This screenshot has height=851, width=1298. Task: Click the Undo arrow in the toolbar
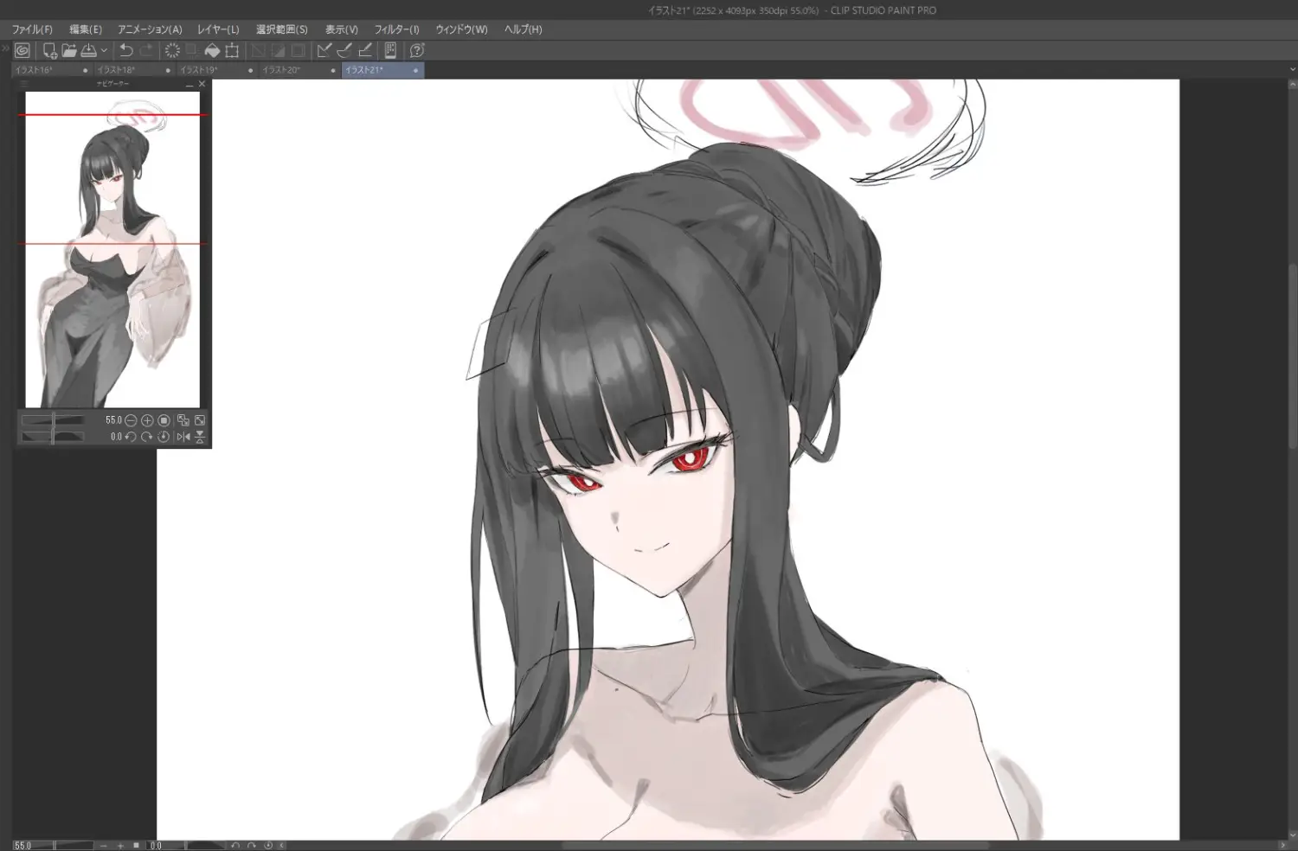coord(126,51)
